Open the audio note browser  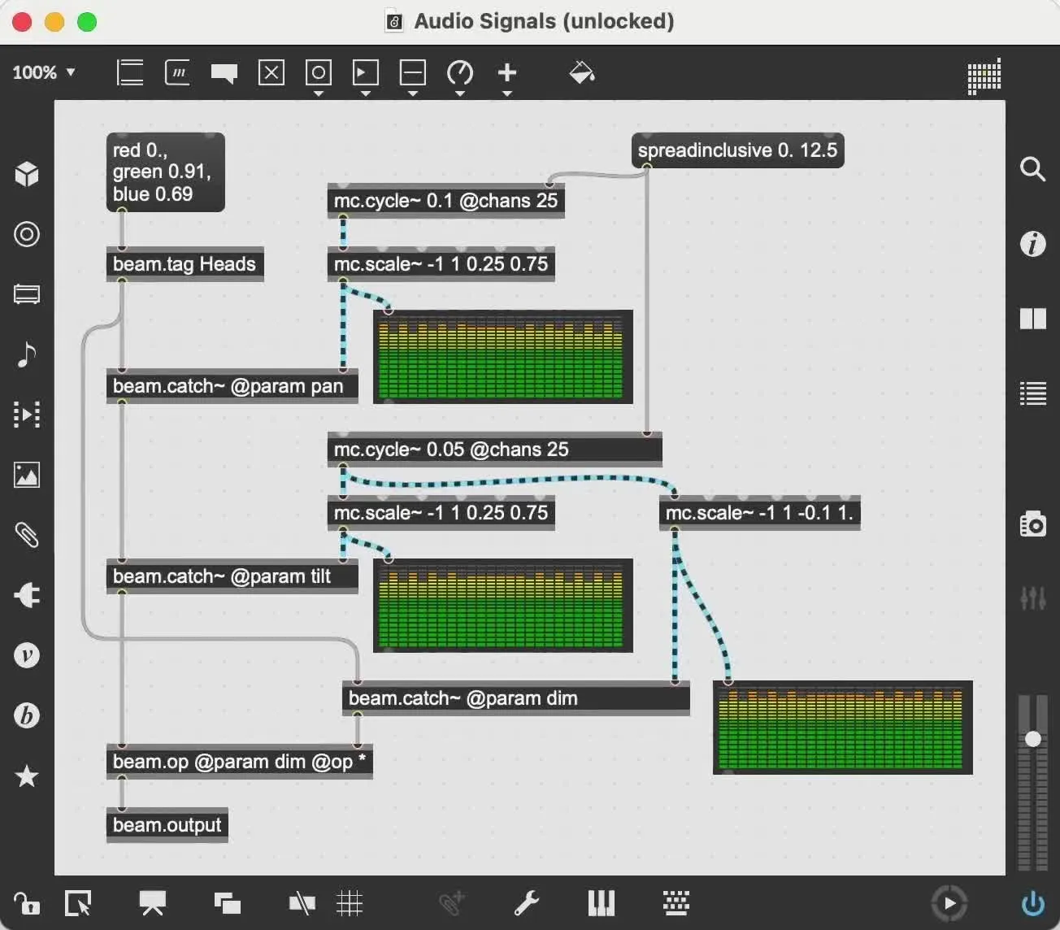27,354
